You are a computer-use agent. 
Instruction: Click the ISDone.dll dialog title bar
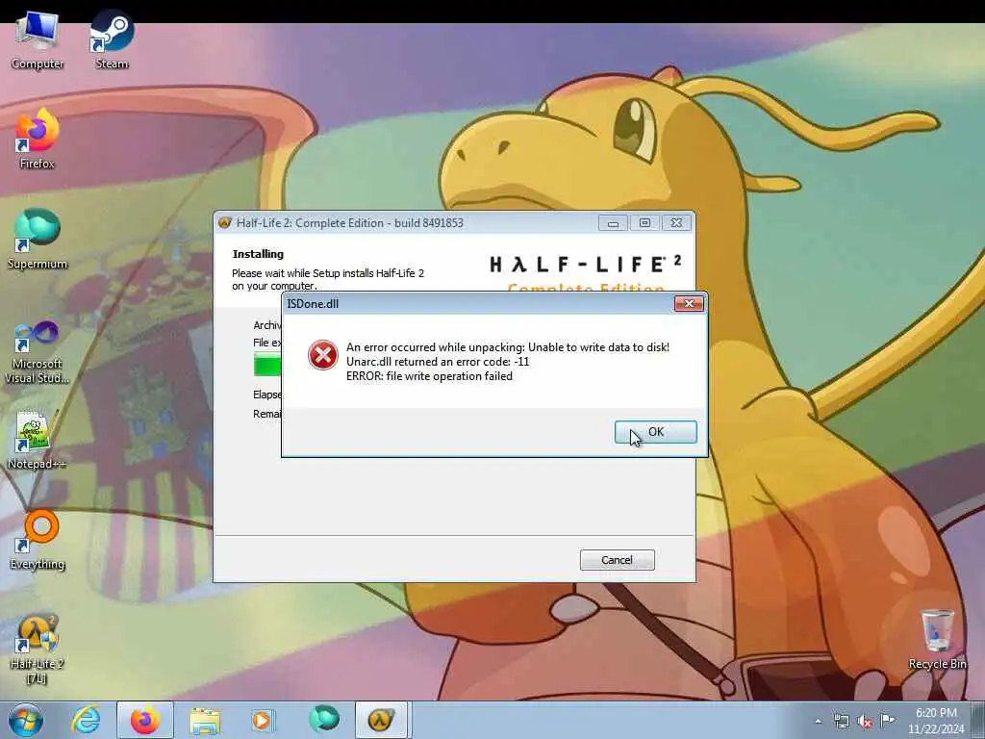coord(477,303)
